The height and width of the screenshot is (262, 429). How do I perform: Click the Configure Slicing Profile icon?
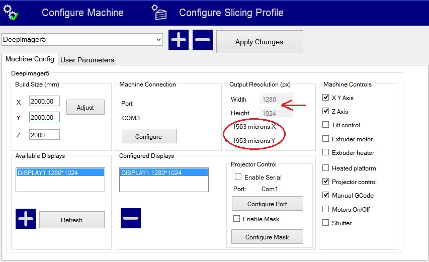(160, 13)
